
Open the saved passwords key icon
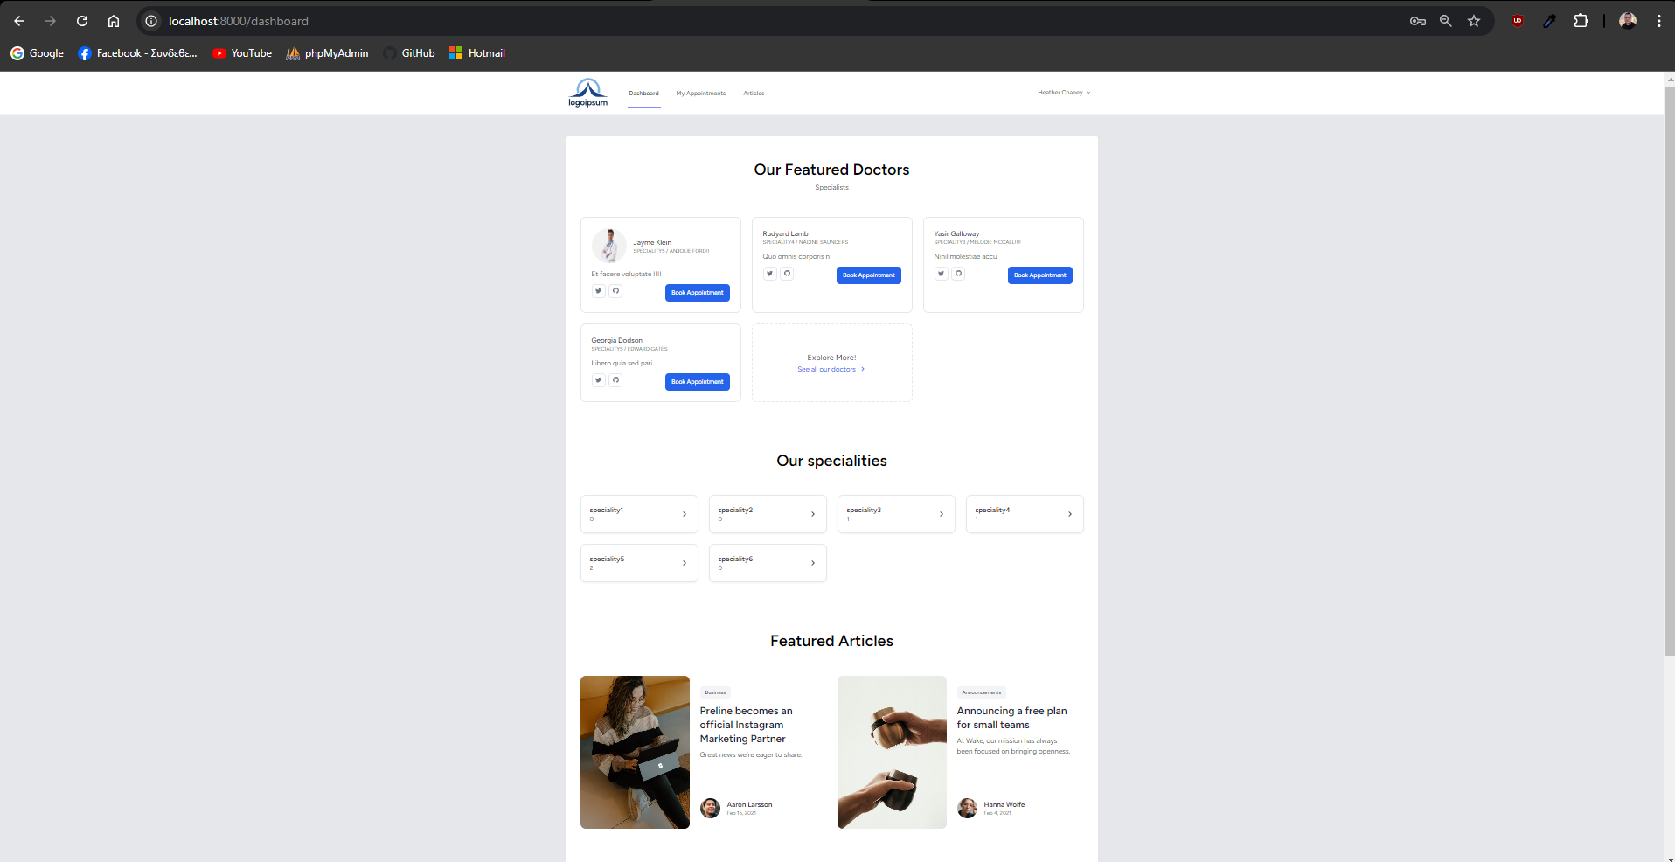pos(1418,21)
